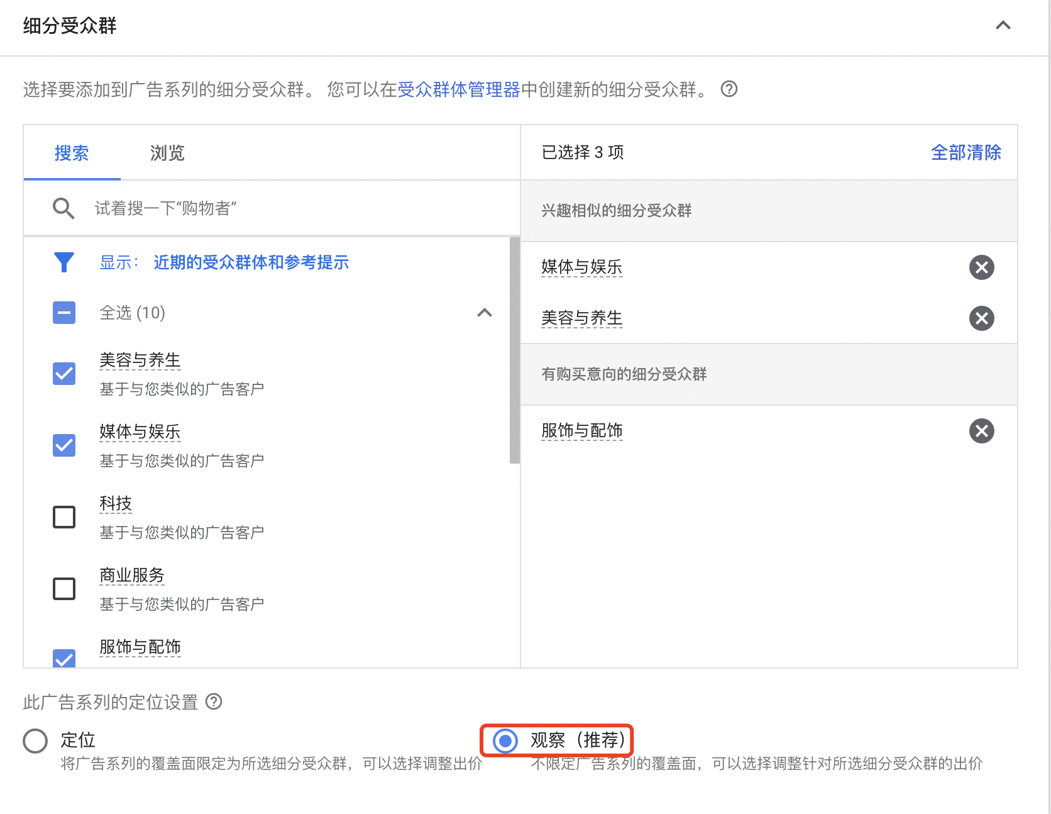
Task: Collapse the 细分受众群 section panel
Action: [x=1003, y=26]
